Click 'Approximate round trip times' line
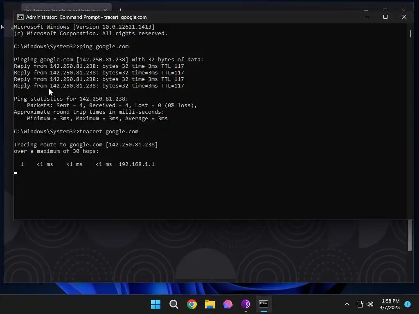 (89, 112)
